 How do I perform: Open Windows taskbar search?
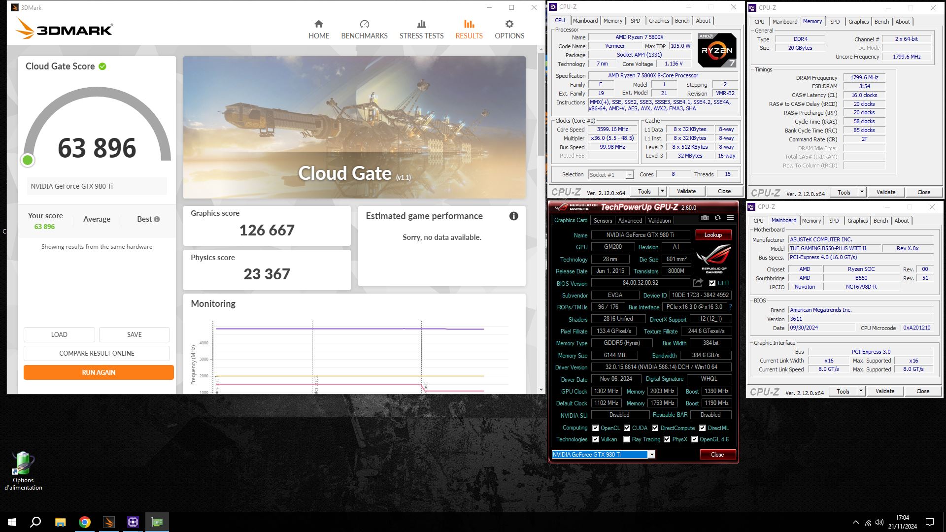(35, 522)
